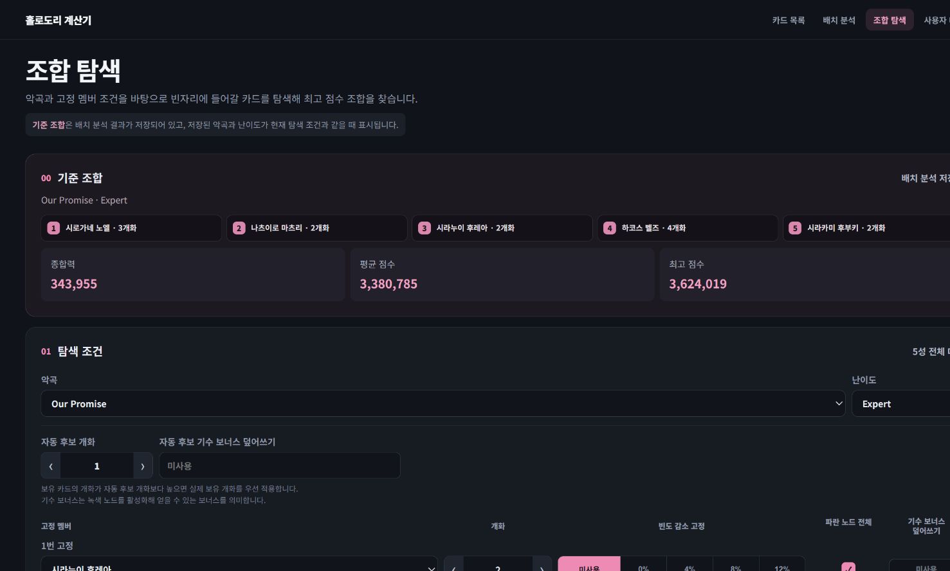The image size is (950, 571).
Task: Toggle the 파란 노드 전체 checkbox
Action: (x=848, y=567)
